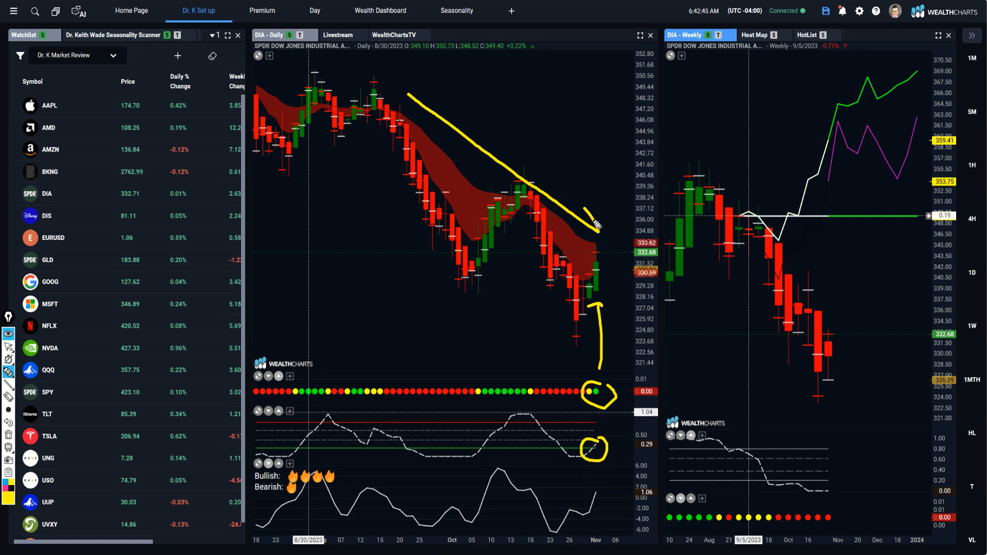Select the 1MTH timeframe button

[972, 380]
